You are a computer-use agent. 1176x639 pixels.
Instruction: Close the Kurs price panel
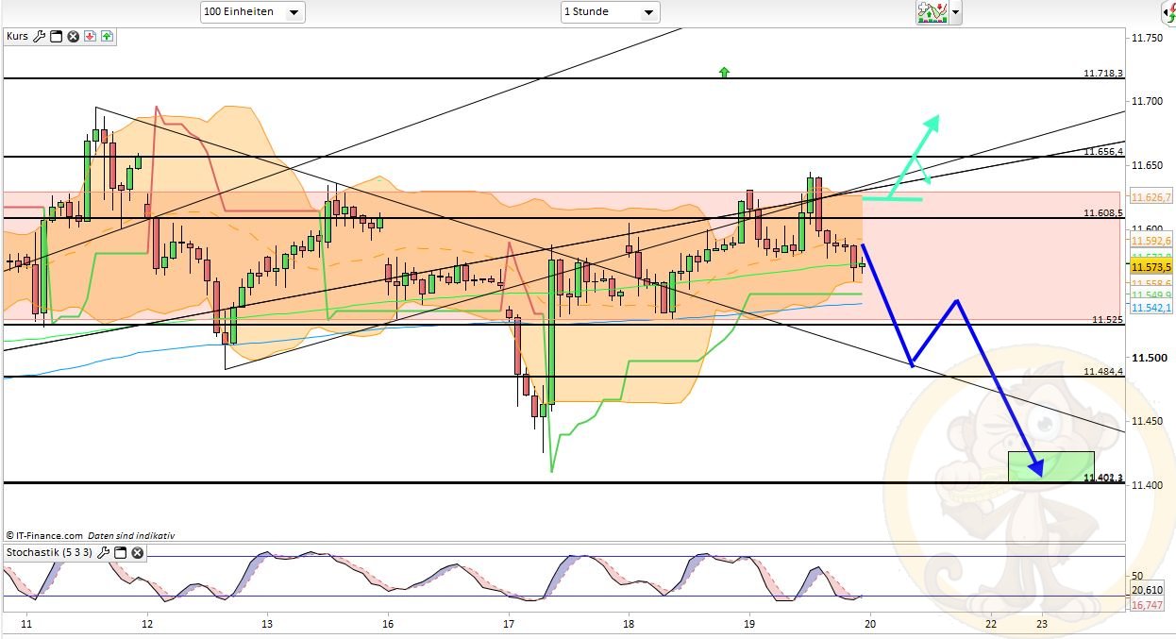73,37
